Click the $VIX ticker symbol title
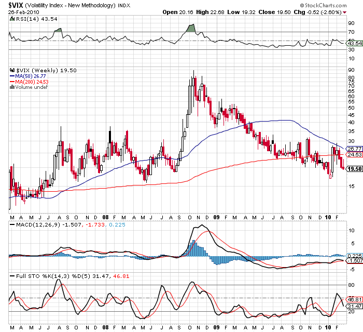The height and width of the screenshot is (332, 363). [x=16, y=5]
